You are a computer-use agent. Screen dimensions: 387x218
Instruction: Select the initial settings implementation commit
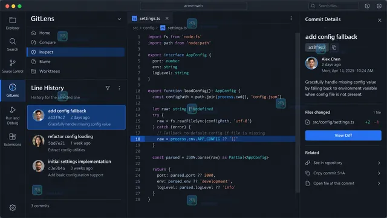[x=76, y=168]
